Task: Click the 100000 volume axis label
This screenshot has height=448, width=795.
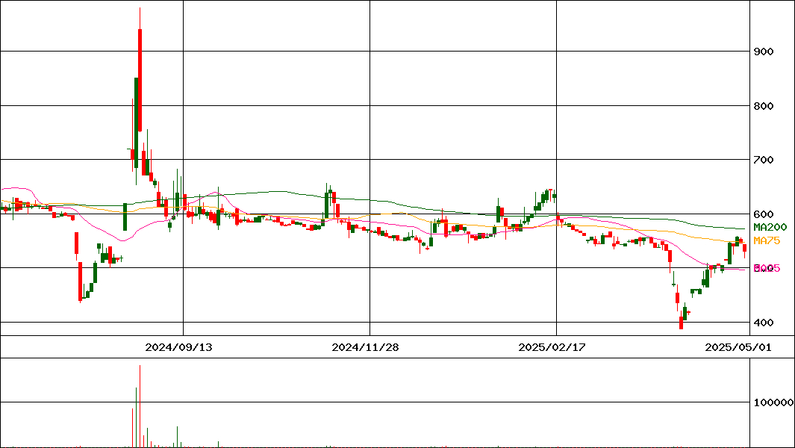Action: pos(773,403)
